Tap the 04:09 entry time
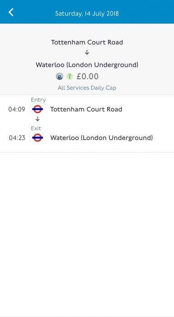 (17, 110)
